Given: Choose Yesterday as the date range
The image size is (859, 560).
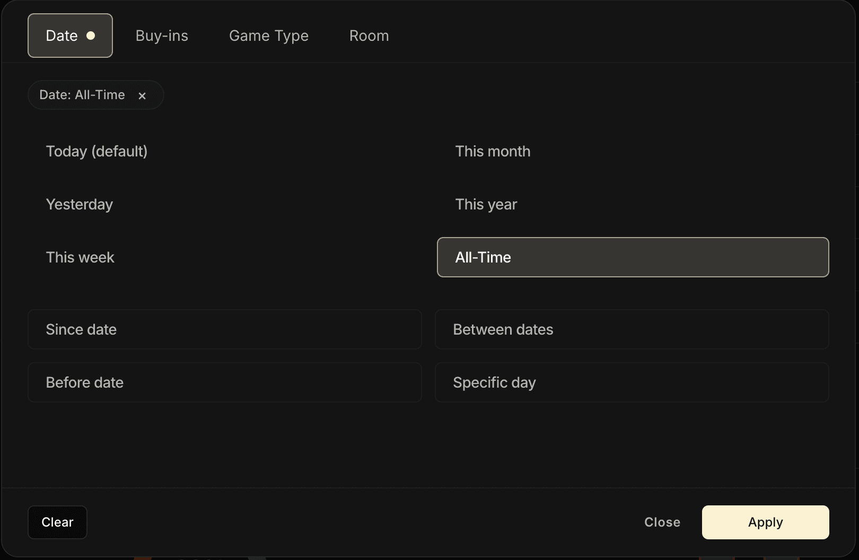Looking at the screenshot, I should coord(80,204).
